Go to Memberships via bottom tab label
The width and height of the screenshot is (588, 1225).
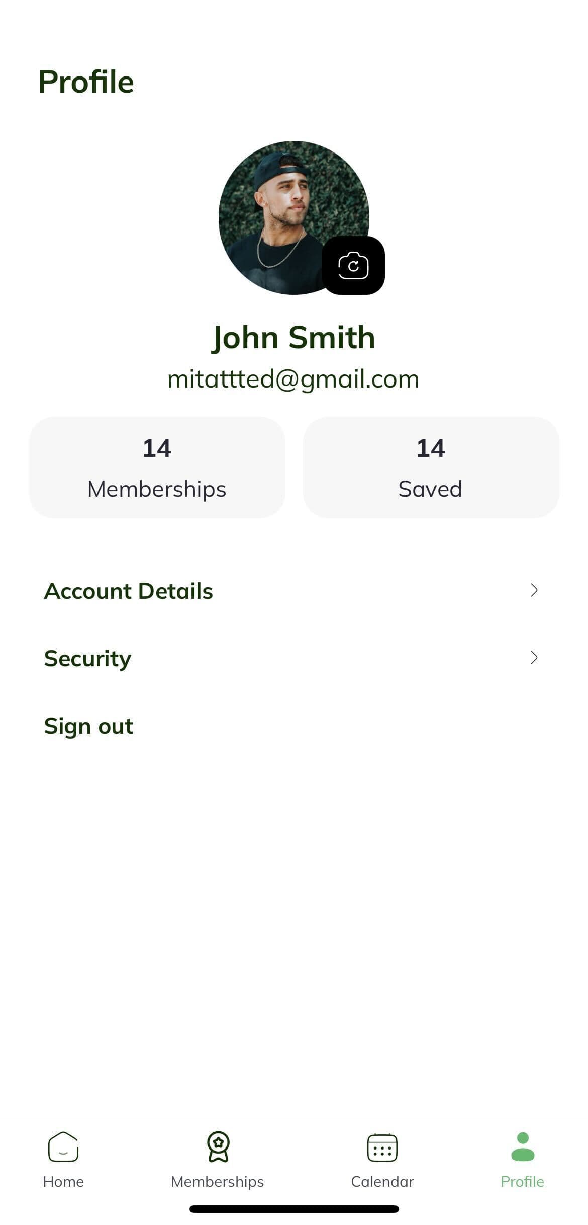click(218, 1182)
